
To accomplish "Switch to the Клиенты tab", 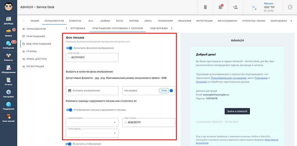I will click(x=75, y=21).
